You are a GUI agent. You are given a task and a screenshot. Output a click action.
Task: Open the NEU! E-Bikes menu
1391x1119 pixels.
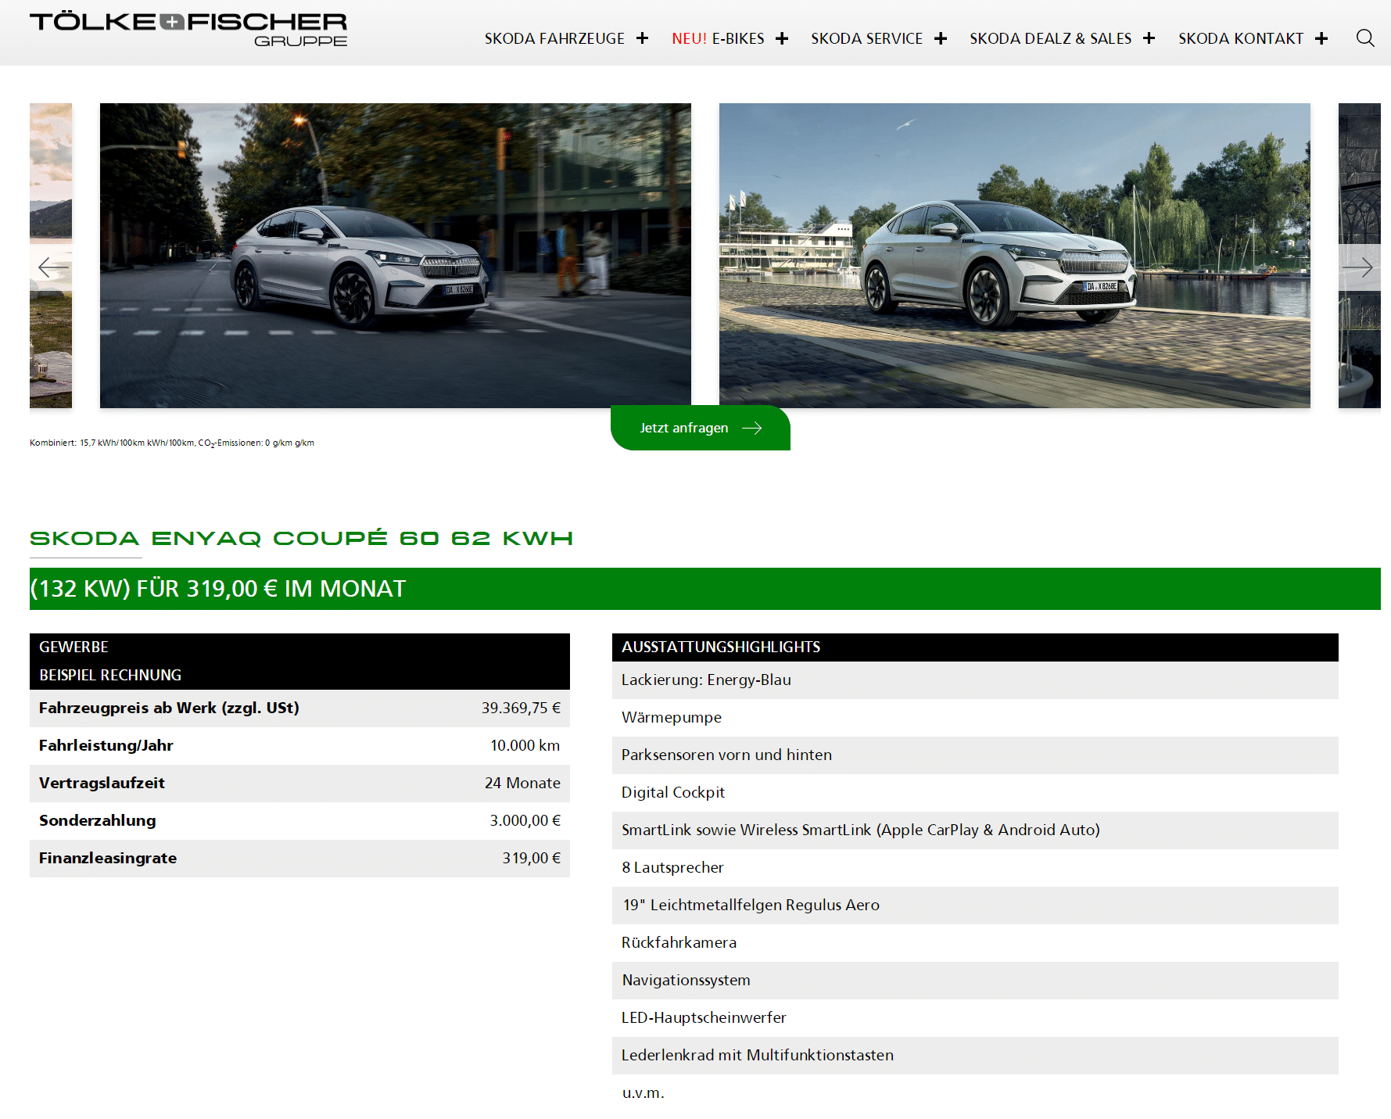tap(718, 38)
